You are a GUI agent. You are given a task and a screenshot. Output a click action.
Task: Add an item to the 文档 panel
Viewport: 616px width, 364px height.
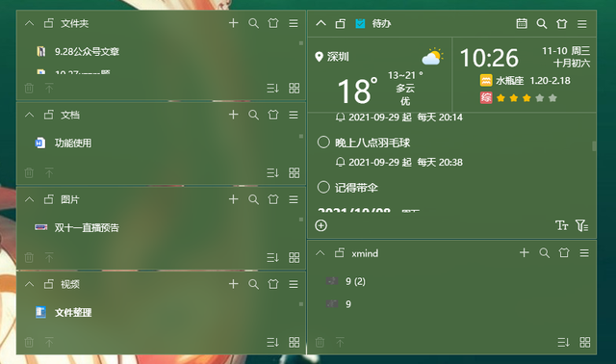(x=233, y=115)
